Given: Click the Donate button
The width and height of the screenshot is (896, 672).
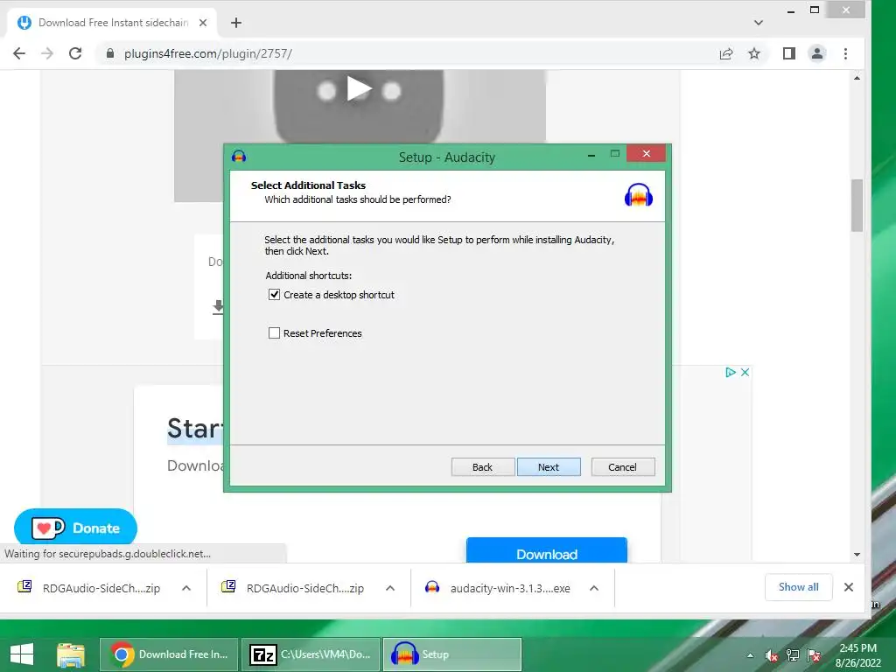Looking at the screenshot, I should (x=75, y=528).
